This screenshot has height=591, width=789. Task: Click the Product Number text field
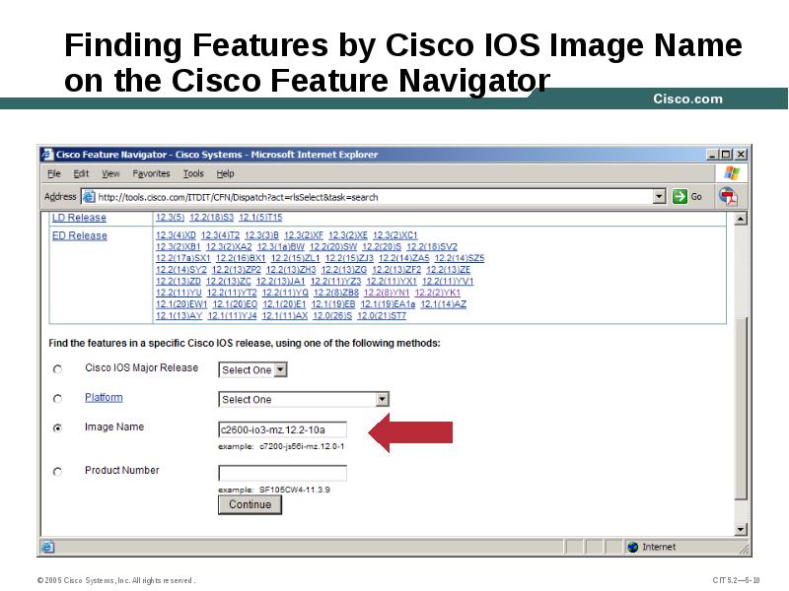click(283, 473)
